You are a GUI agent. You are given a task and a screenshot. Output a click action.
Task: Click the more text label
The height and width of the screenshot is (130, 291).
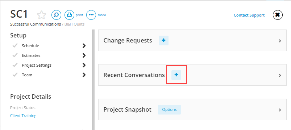click(102, 15)
